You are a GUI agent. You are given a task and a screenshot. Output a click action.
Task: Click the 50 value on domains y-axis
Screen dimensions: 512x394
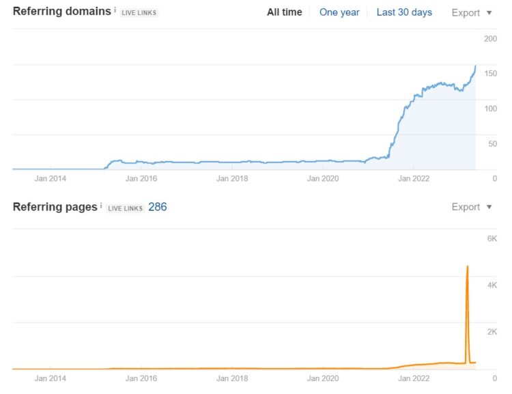pos(492,144)
